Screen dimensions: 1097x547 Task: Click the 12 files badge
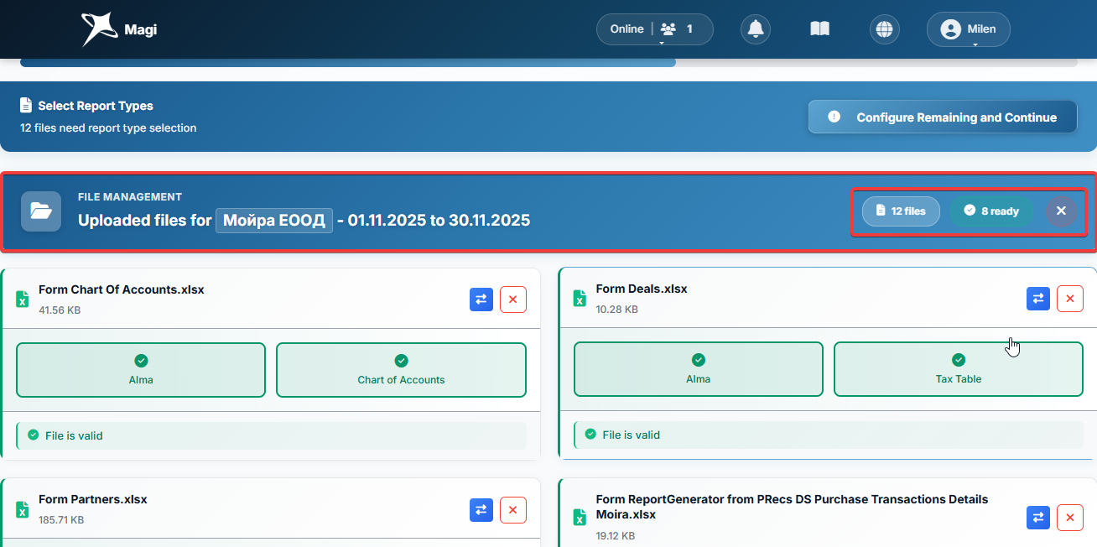tap(901, 211)
